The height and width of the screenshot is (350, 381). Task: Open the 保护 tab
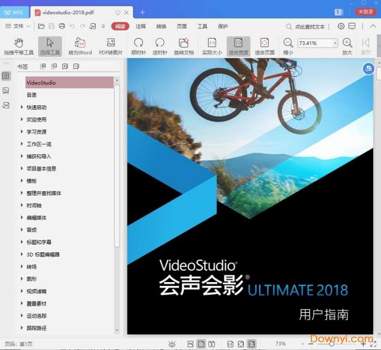223,26
